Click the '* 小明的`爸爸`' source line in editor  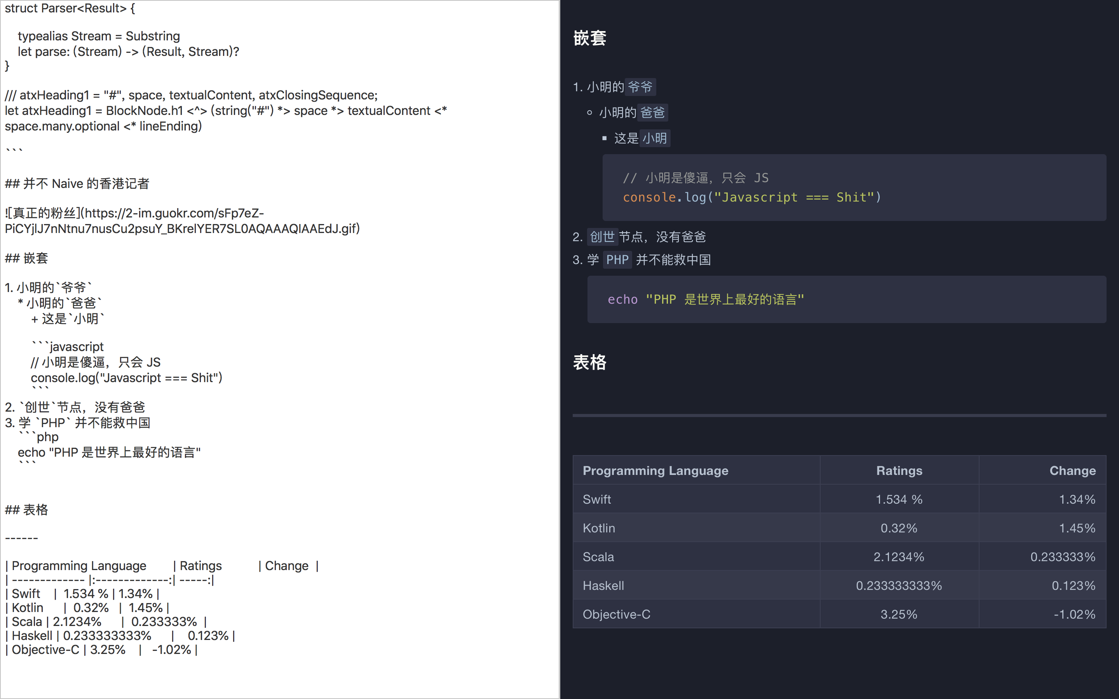[60, 303]
